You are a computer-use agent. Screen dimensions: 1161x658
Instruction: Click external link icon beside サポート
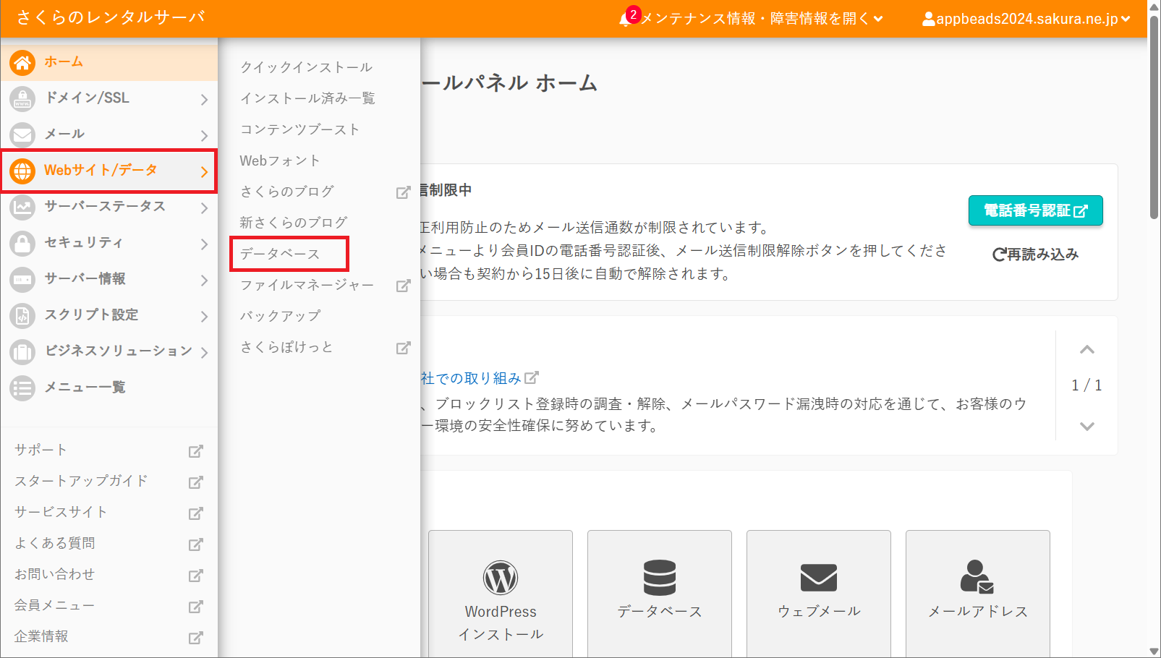pos(195,451)
